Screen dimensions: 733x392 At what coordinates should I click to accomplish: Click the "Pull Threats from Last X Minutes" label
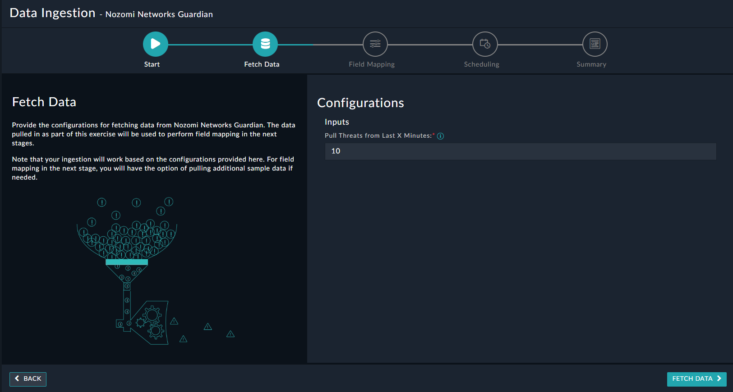point(378,136)
